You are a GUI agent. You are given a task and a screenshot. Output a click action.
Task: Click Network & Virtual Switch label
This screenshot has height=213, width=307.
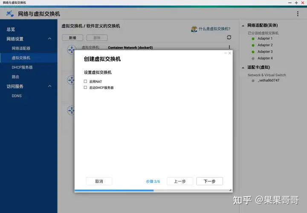(266, 75)
